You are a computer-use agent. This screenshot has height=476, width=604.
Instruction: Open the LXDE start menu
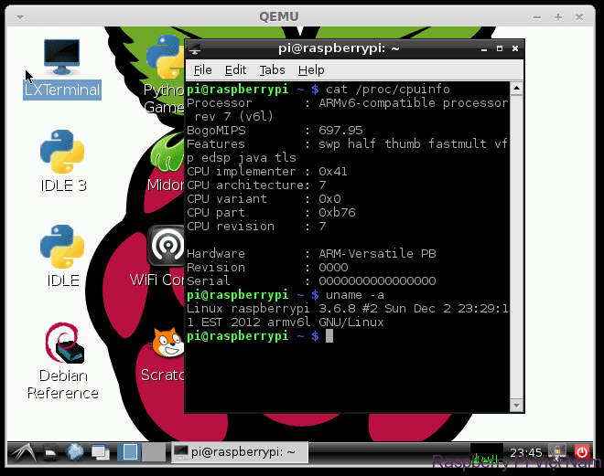(x=21, y=451)
